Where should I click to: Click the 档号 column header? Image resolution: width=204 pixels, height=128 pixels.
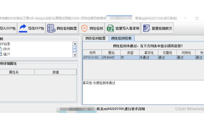(x=92, y=53)
